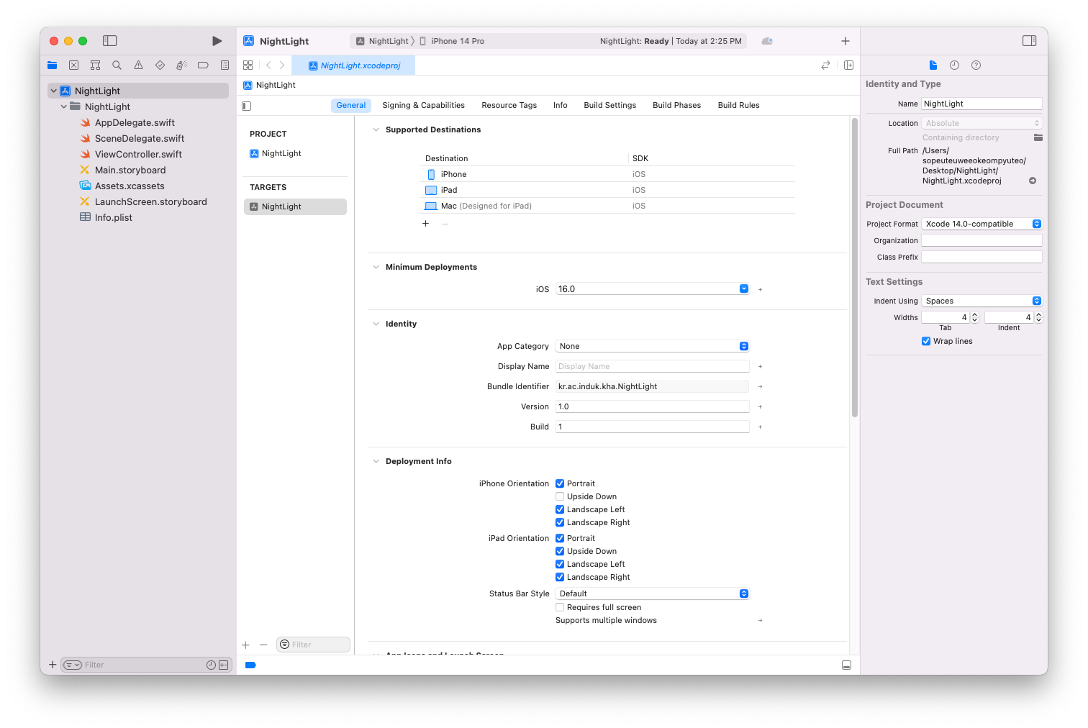Open Info.plist file
Screen dimensions: 1088x728
click(114, 218)
